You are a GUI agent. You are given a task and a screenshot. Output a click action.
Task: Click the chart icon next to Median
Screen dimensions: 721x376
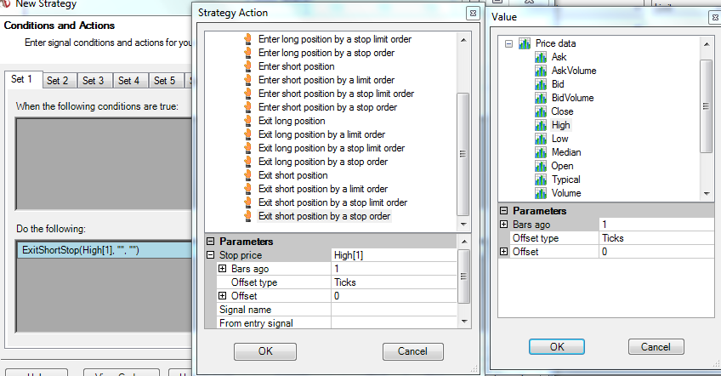(x=541, y=152)
